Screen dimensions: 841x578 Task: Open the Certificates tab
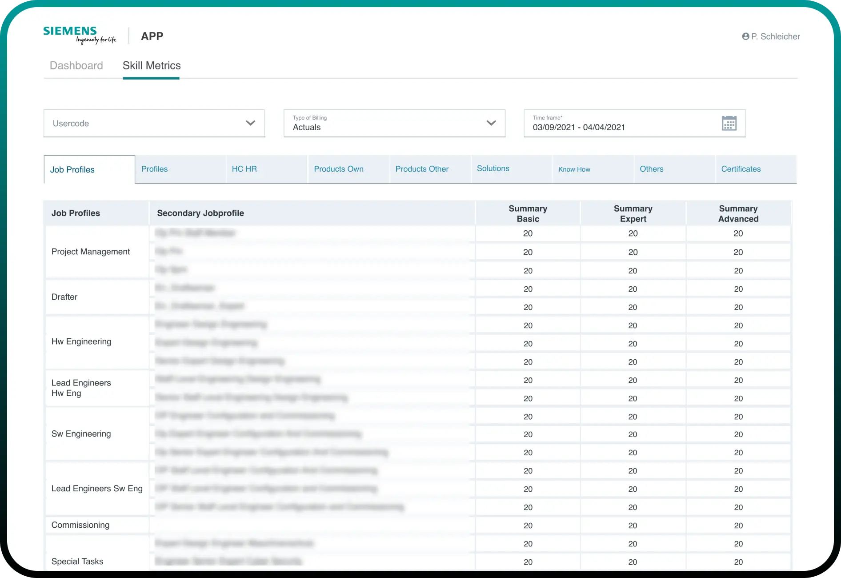(x=756, y=169)
